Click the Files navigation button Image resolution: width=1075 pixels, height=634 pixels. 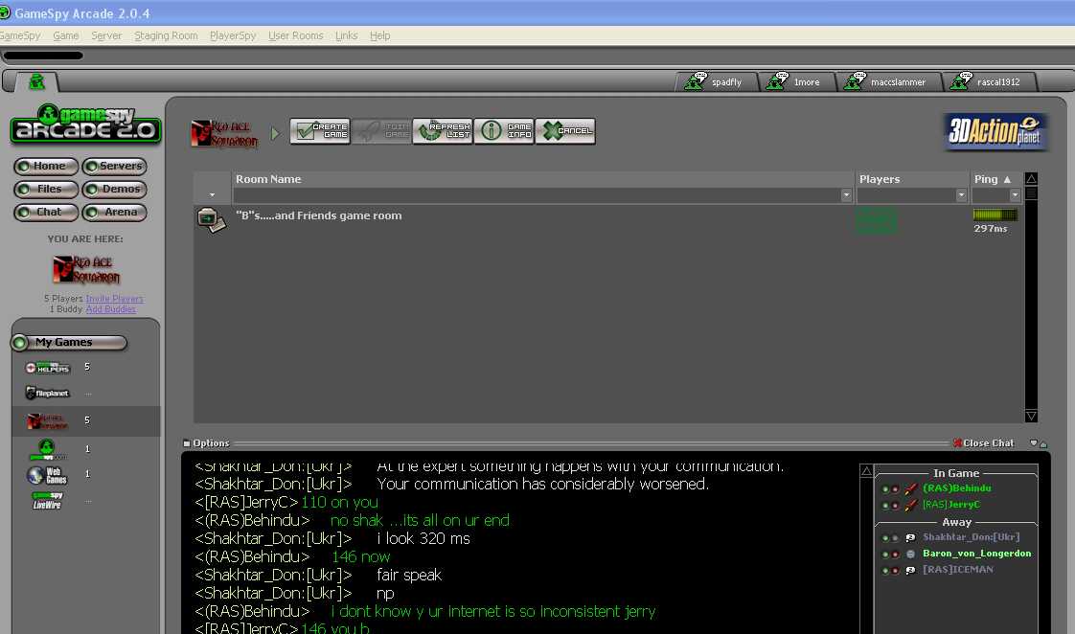click(46, 190)
